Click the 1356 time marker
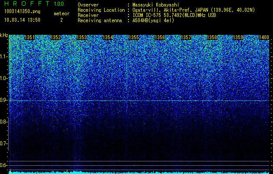 (160, 37)
